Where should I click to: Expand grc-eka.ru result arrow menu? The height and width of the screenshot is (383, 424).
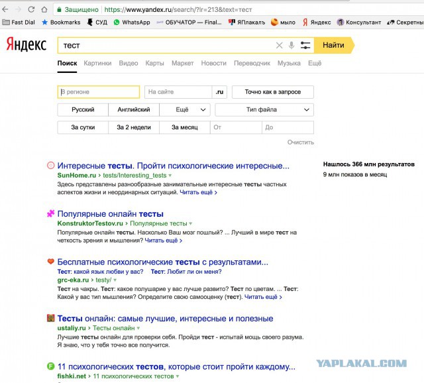pos(115,280)
